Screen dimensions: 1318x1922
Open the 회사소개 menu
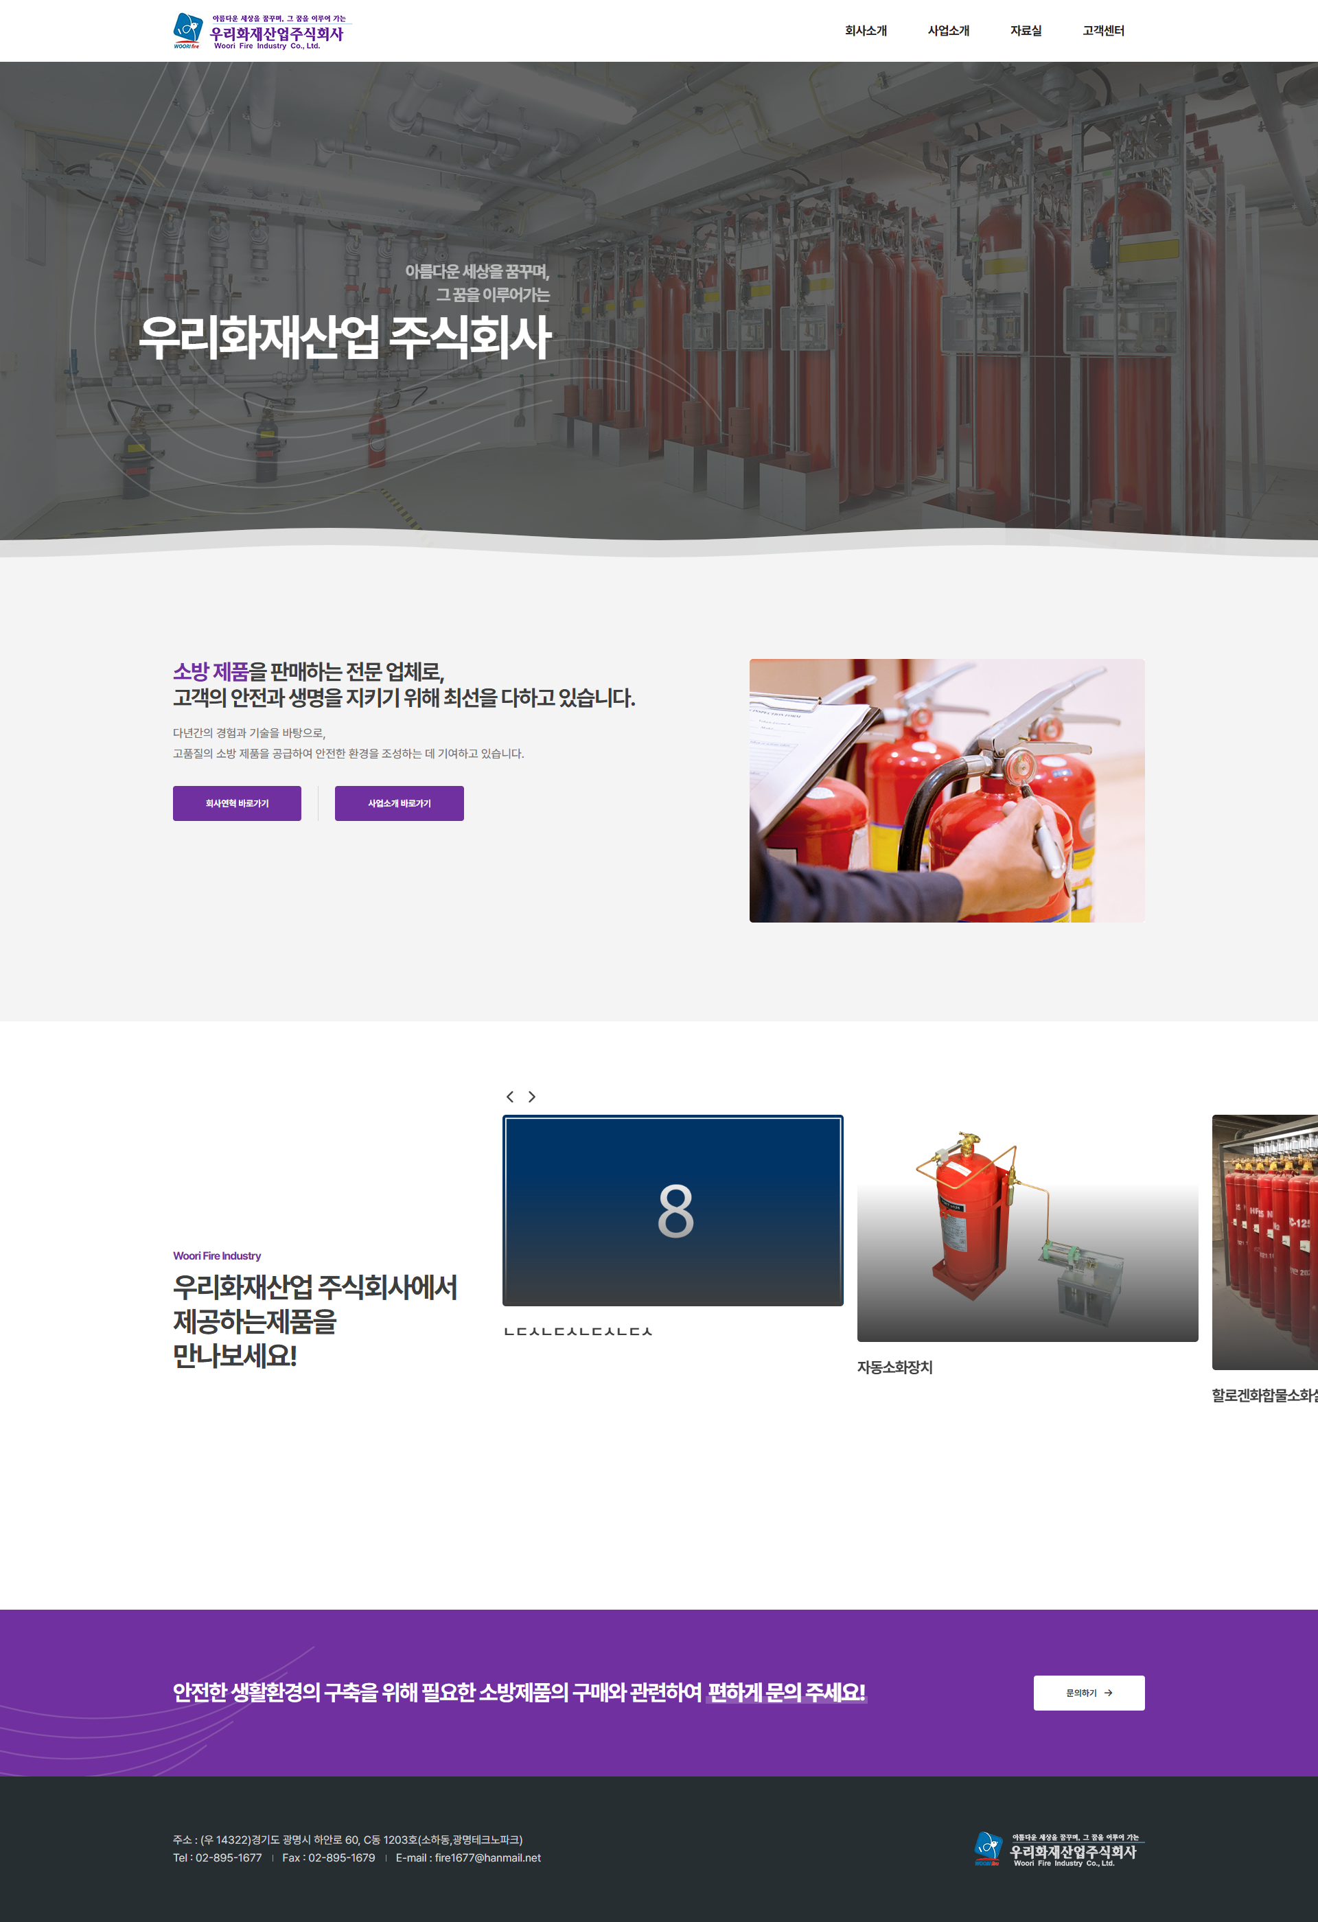865,31
